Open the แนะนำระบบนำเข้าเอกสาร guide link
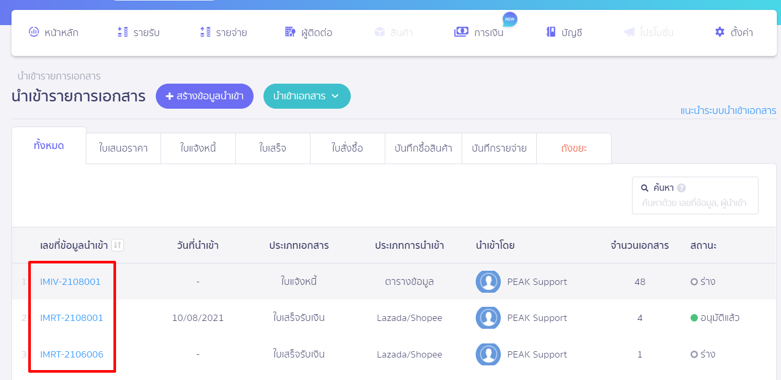The height and width of the screenshot is (380, 781). click(x=728, y=111)
